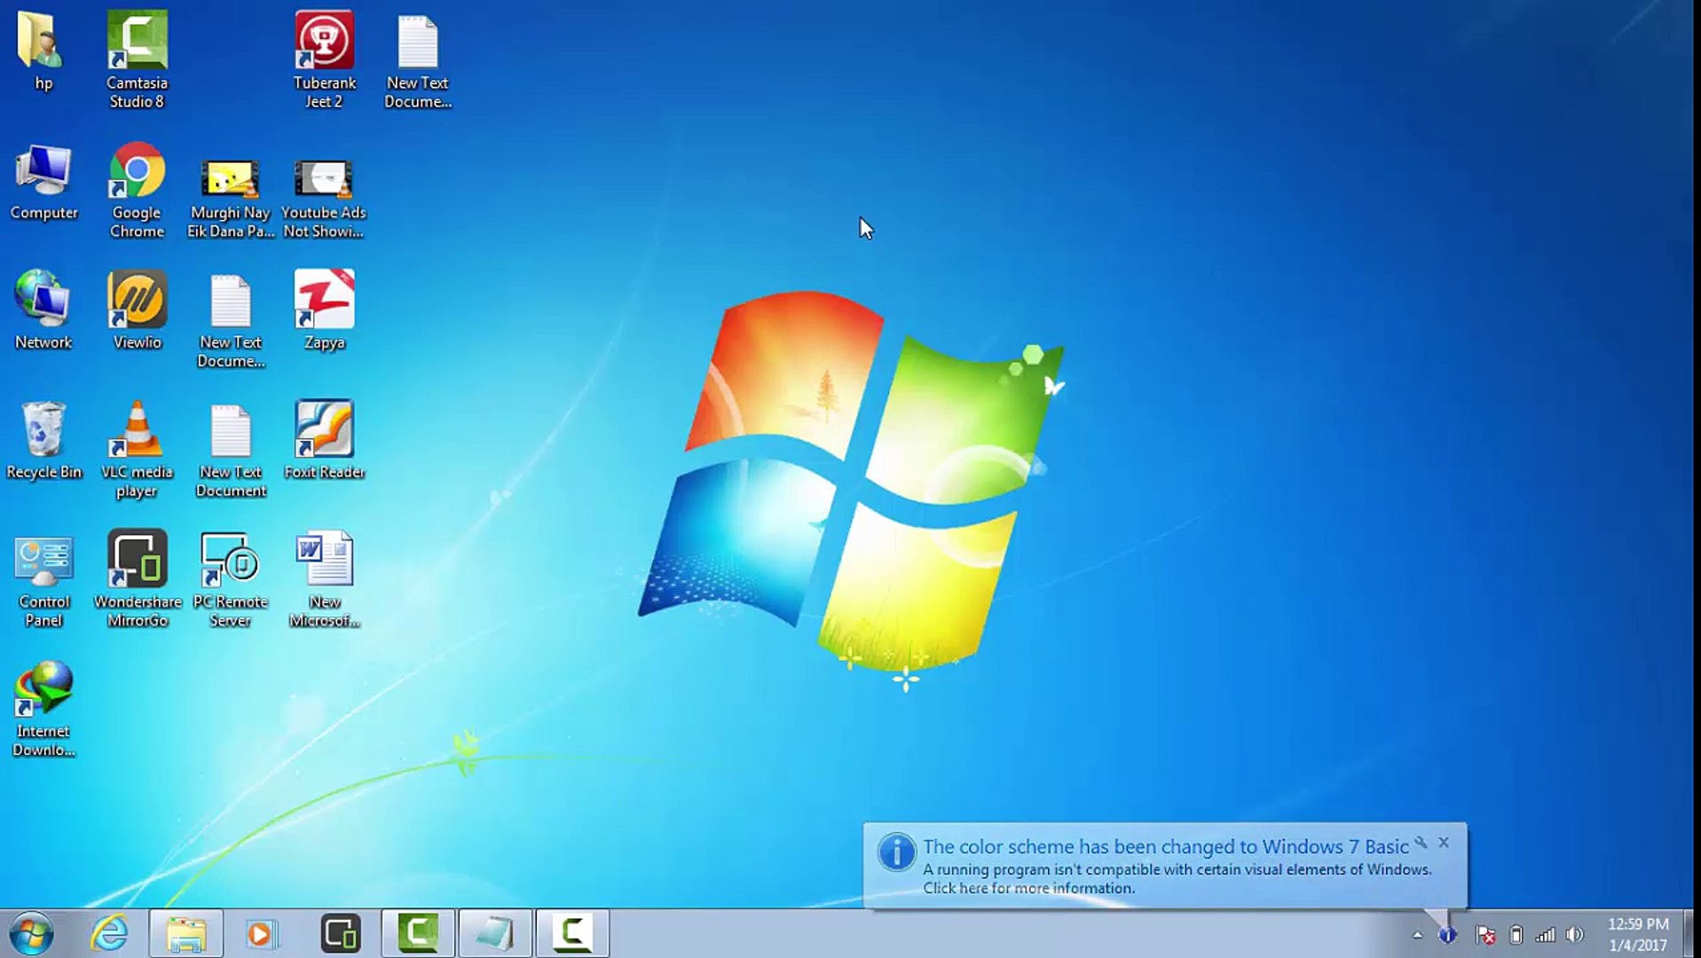Select the New Text Document file icon

point(231,450)
